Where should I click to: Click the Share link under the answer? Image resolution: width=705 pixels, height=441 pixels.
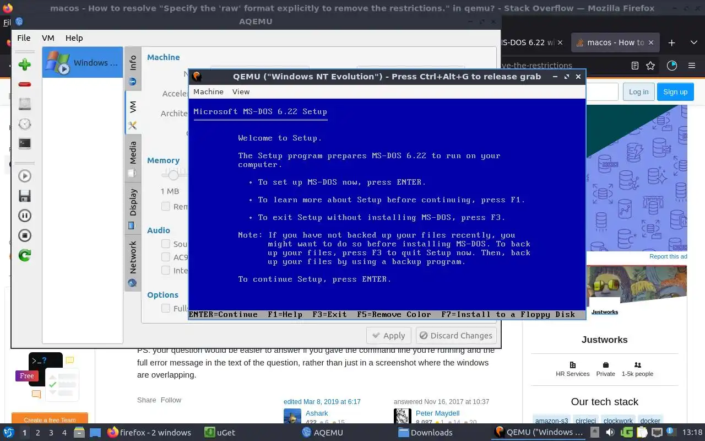click(x=147, y=400)
